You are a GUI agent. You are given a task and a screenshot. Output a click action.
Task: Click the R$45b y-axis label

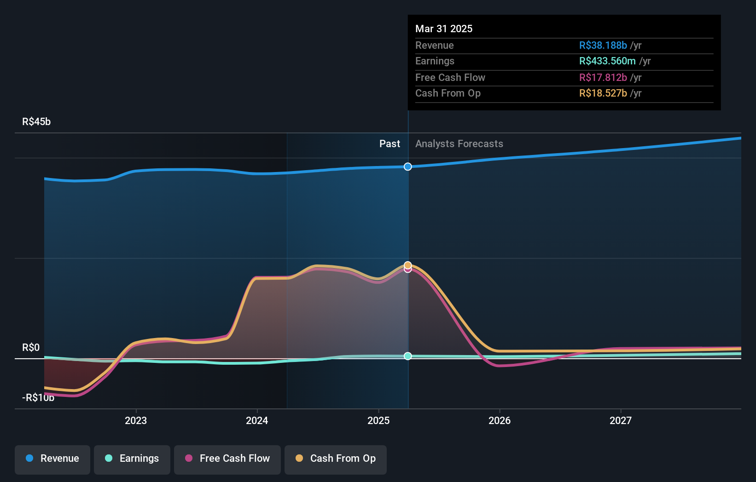coord(36,122)
